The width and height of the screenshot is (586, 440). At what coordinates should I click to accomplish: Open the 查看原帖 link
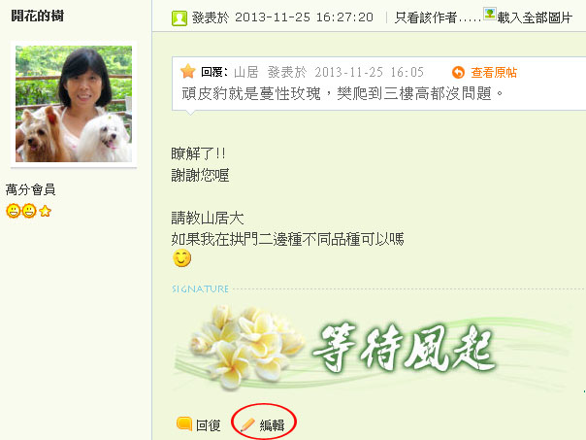(494, 72)
